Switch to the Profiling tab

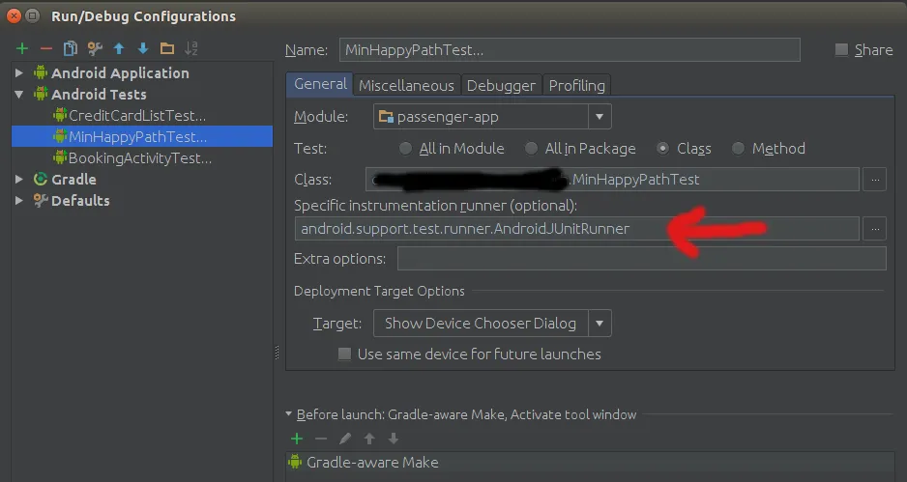coord(576,86)
